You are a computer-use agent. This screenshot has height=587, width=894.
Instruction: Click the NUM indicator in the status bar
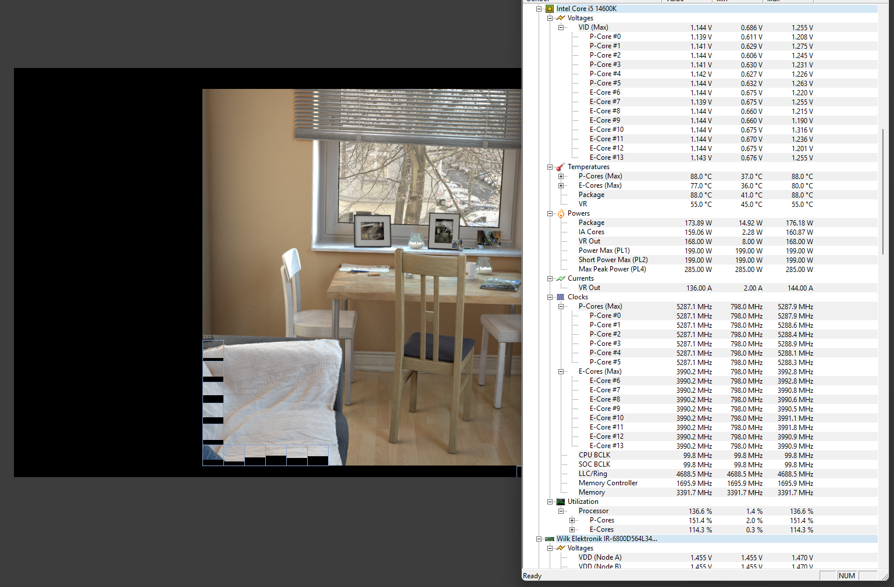(x=847, y=576)
